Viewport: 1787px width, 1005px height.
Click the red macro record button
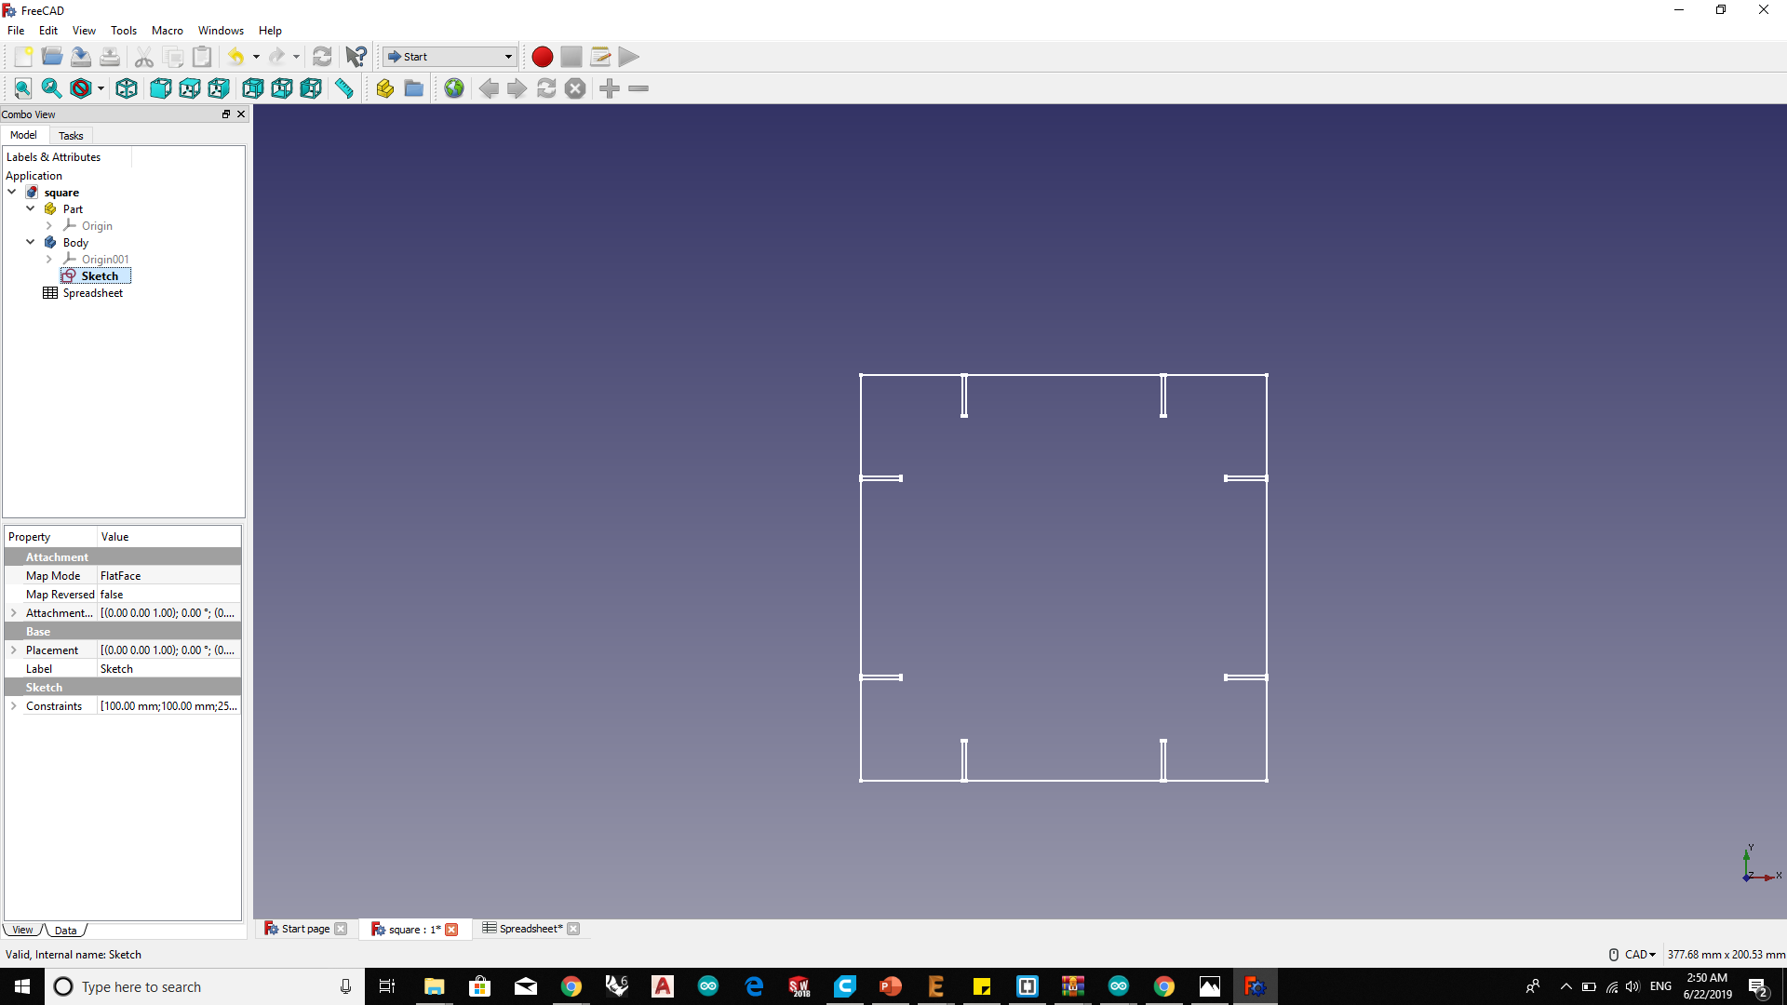click(543, 57)
